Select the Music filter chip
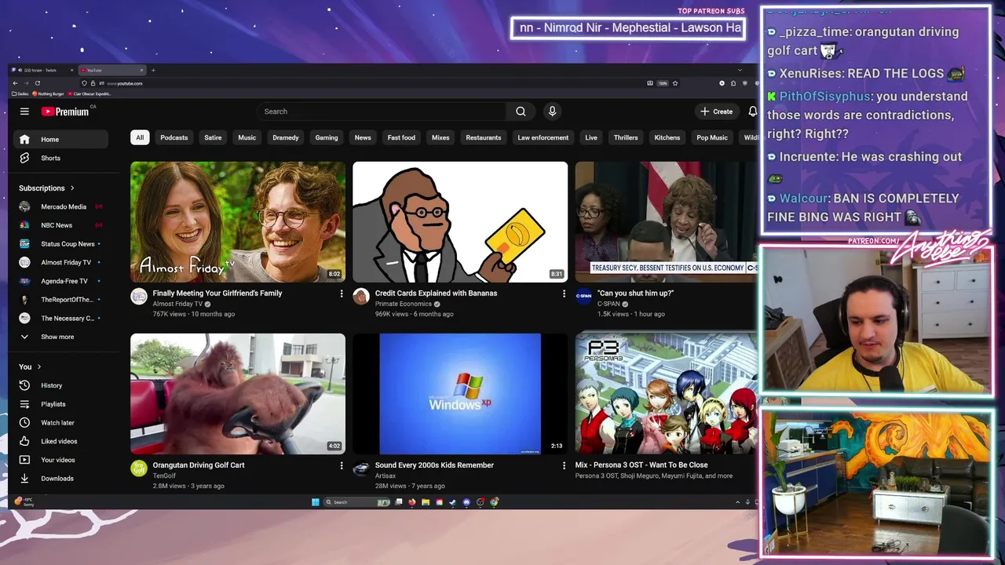This screenshot has width=1005, height=565. pos(247,137)
